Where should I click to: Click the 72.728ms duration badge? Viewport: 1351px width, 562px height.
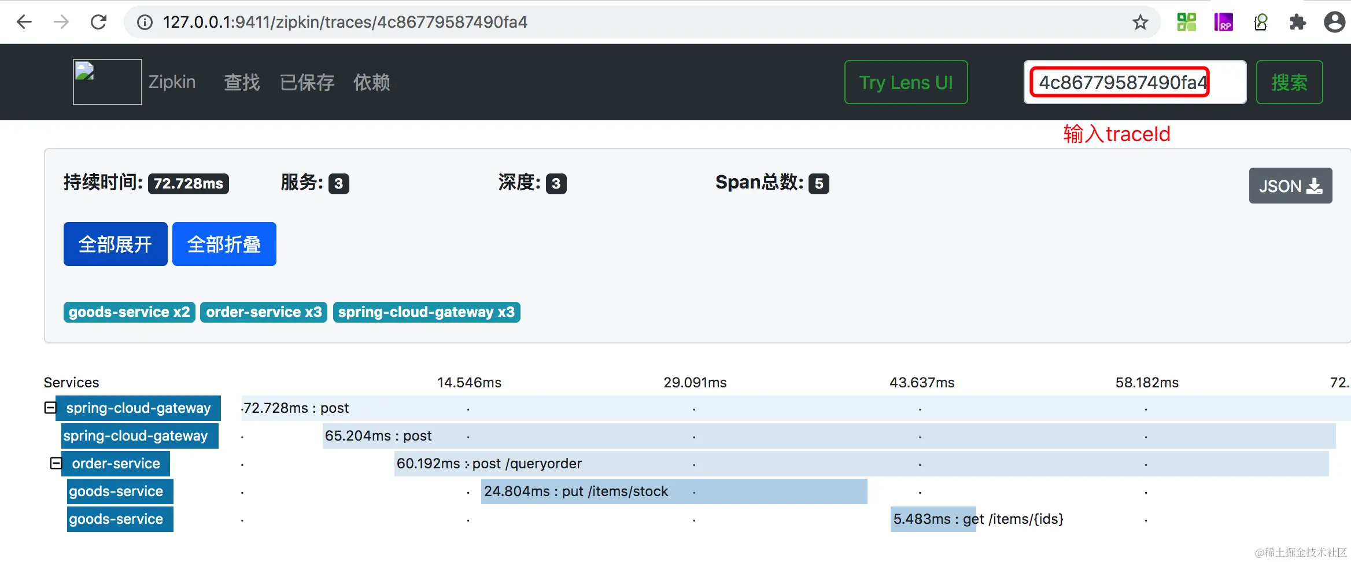189,183
